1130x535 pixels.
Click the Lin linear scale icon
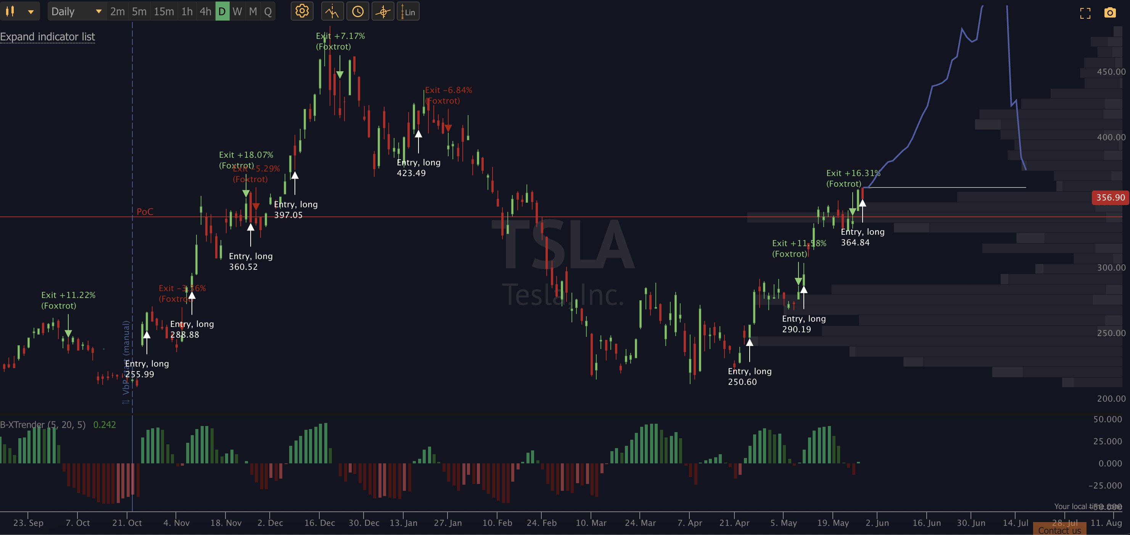pos(408,11)
